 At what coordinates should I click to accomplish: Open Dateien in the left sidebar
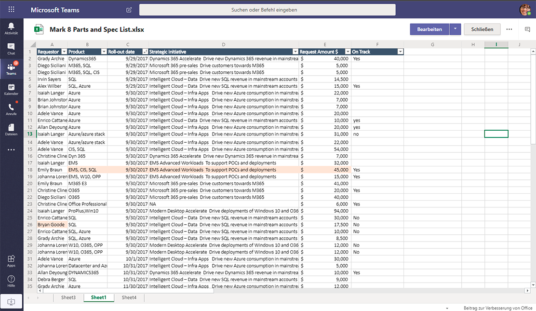coord(11,129)
